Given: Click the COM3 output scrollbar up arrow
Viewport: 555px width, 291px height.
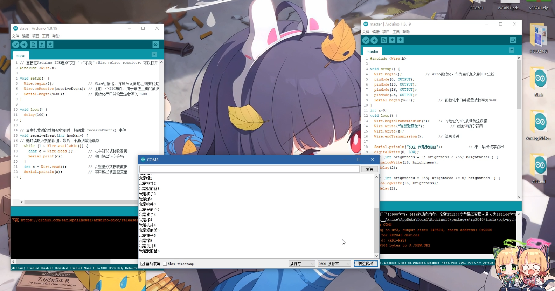Looking at the screenshot, I should pos(377,177).
